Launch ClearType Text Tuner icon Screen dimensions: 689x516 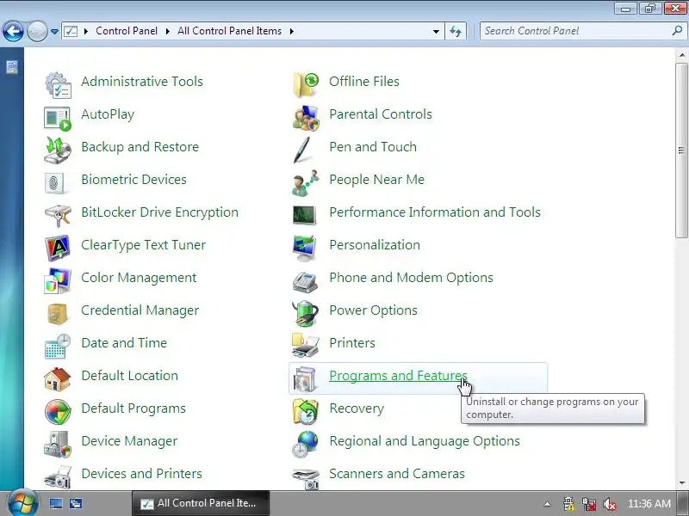pos(58,248)
